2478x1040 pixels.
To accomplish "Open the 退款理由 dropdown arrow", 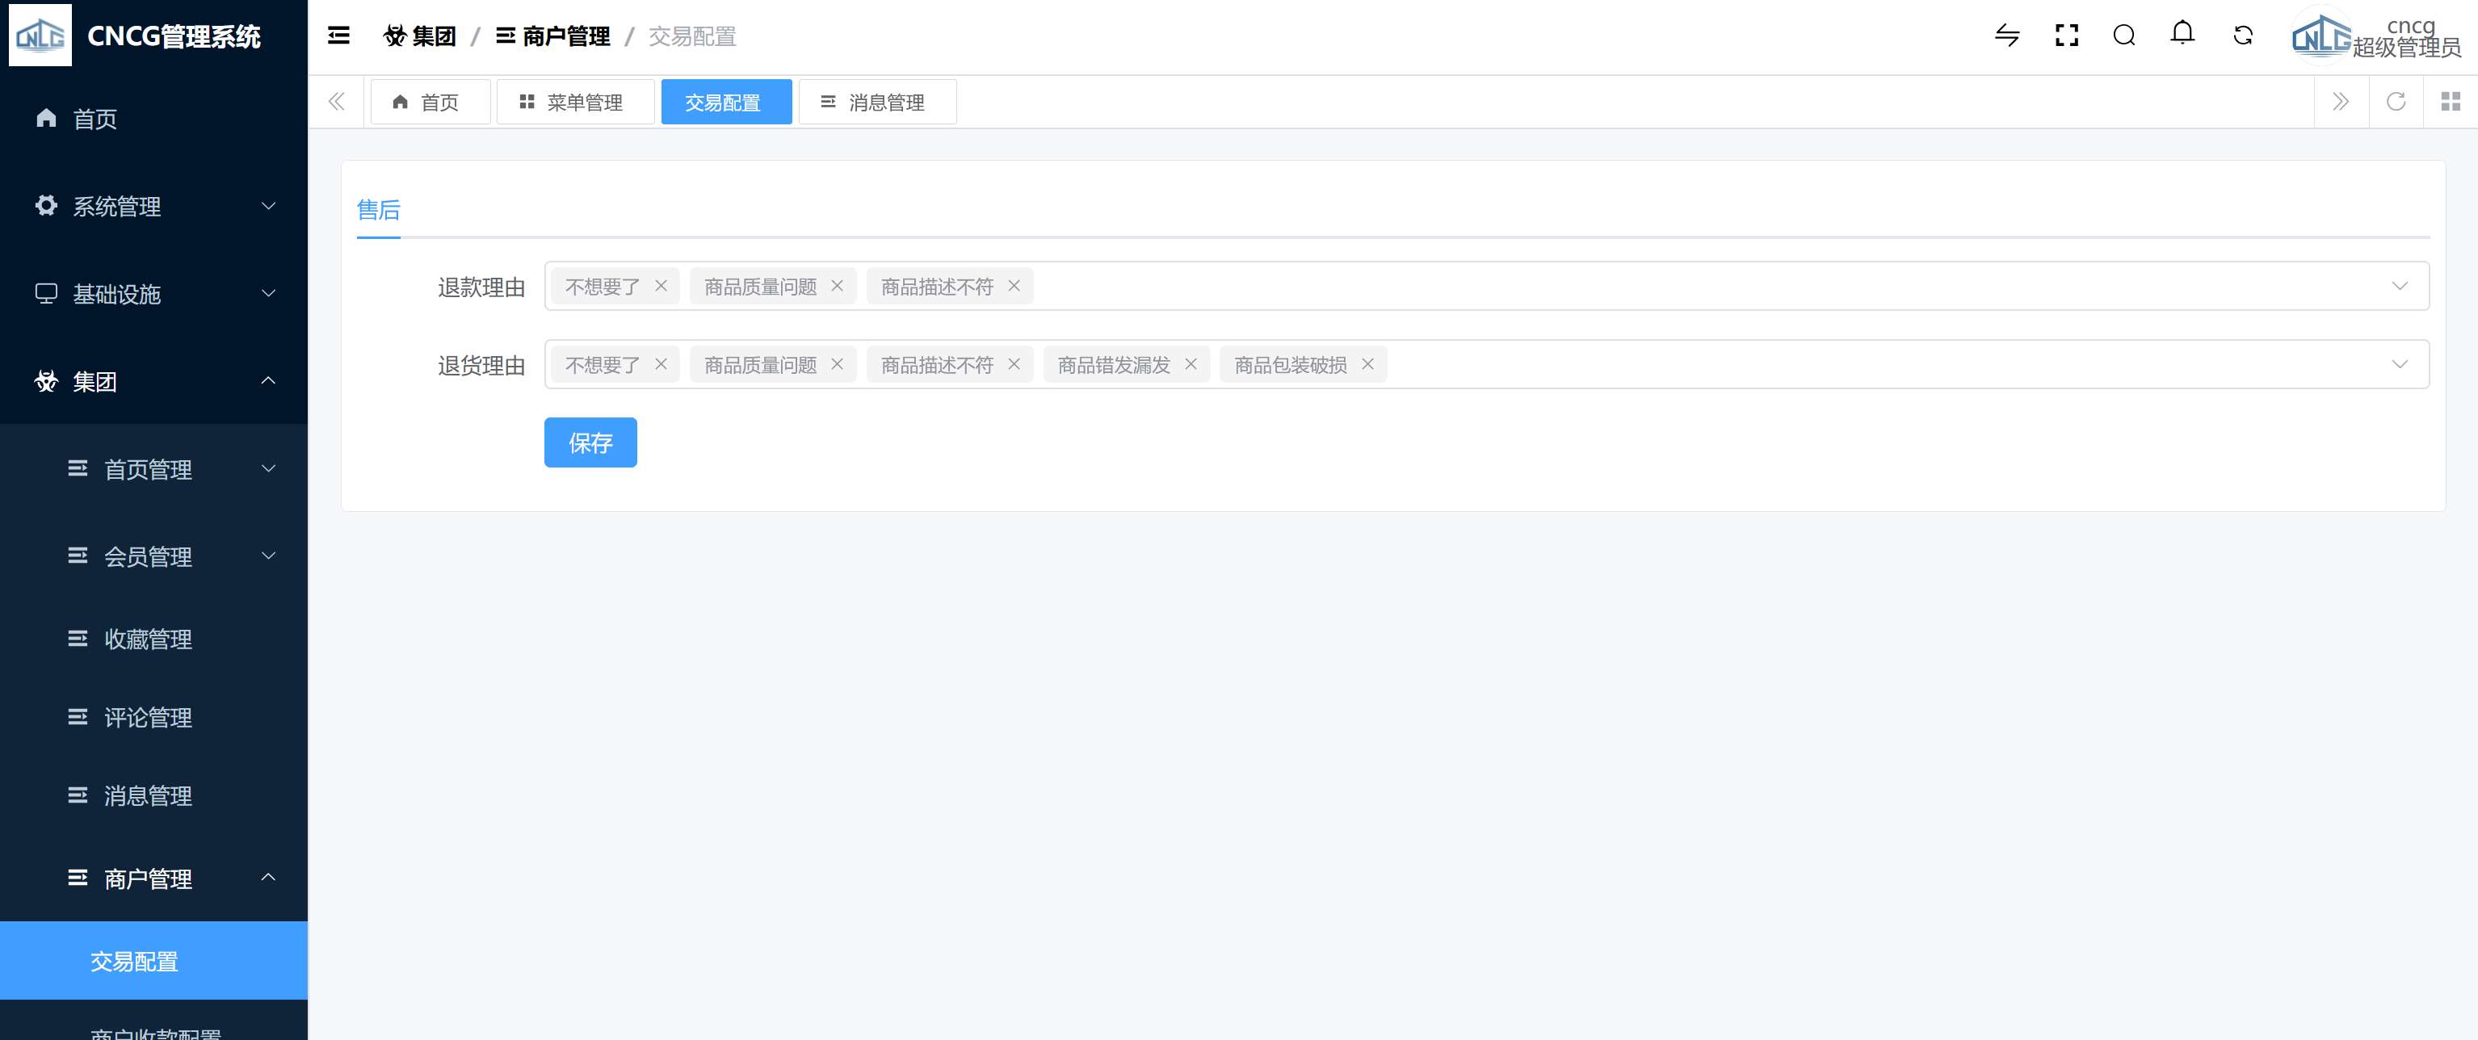I will [2399, 287].
